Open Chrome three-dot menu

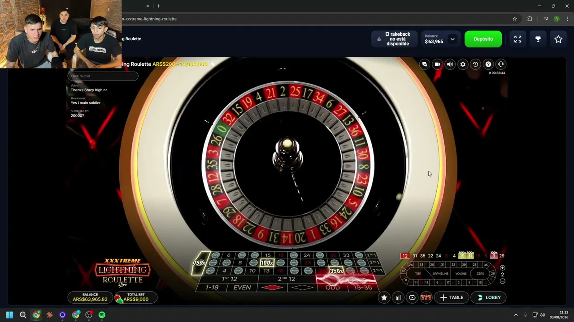[567, 19]
